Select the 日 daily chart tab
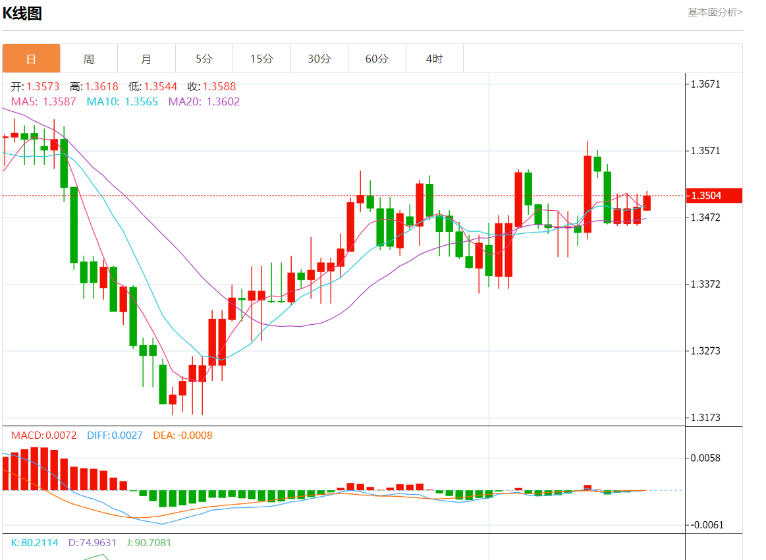This screenshot has width=766, height=560. (31, 59)
